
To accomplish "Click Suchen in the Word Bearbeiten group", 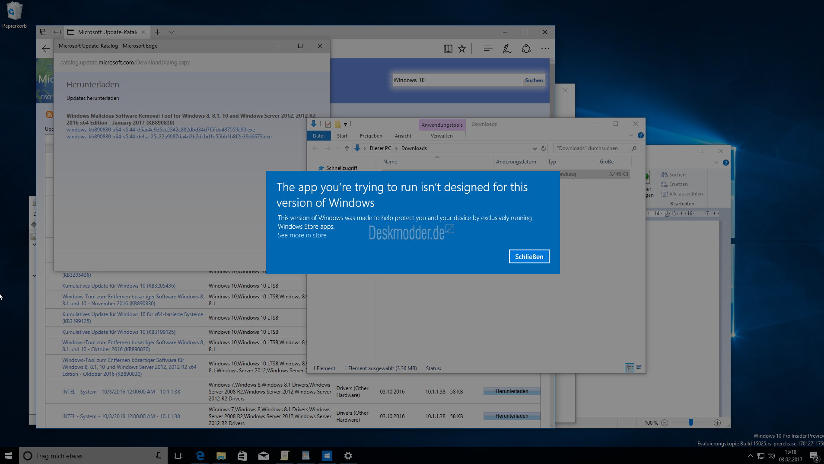I will [674, 175].
